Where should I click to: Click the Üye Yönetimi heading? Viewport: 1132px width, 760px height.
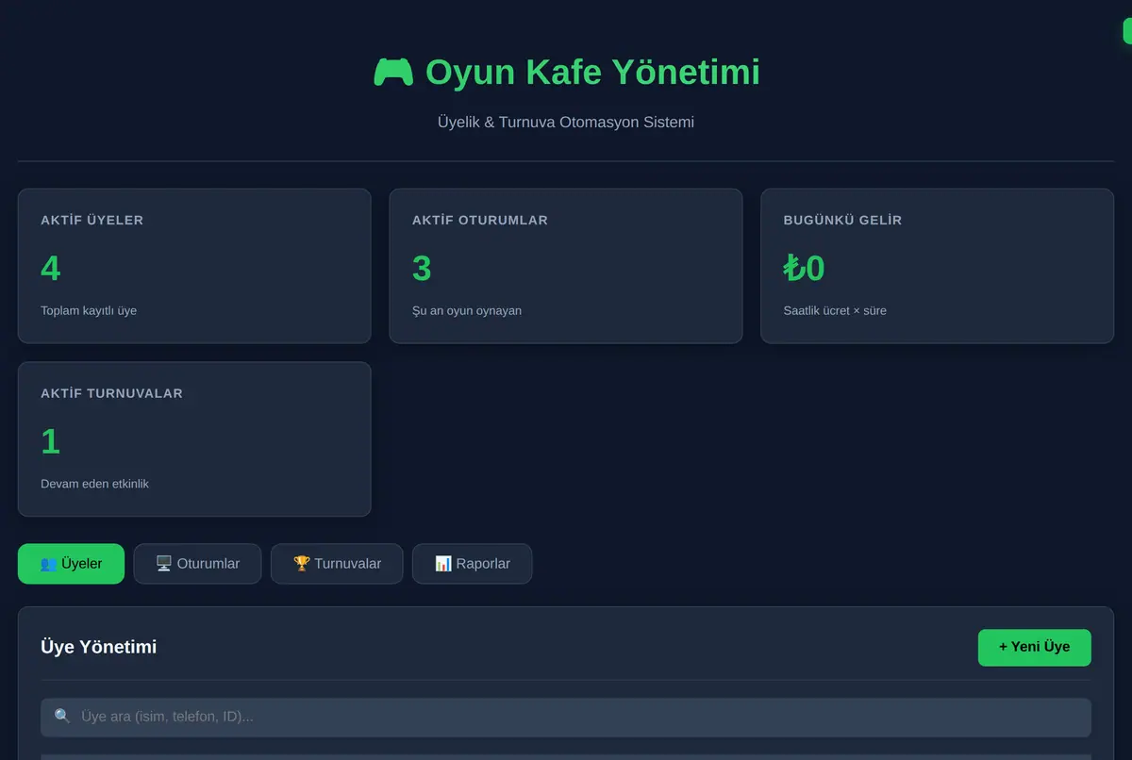pyautogui.click(x=99, y=647)
